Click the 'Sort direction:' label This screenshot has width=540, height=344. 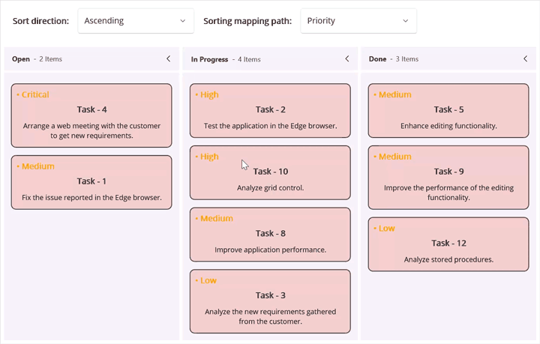[x=40, y=21]
